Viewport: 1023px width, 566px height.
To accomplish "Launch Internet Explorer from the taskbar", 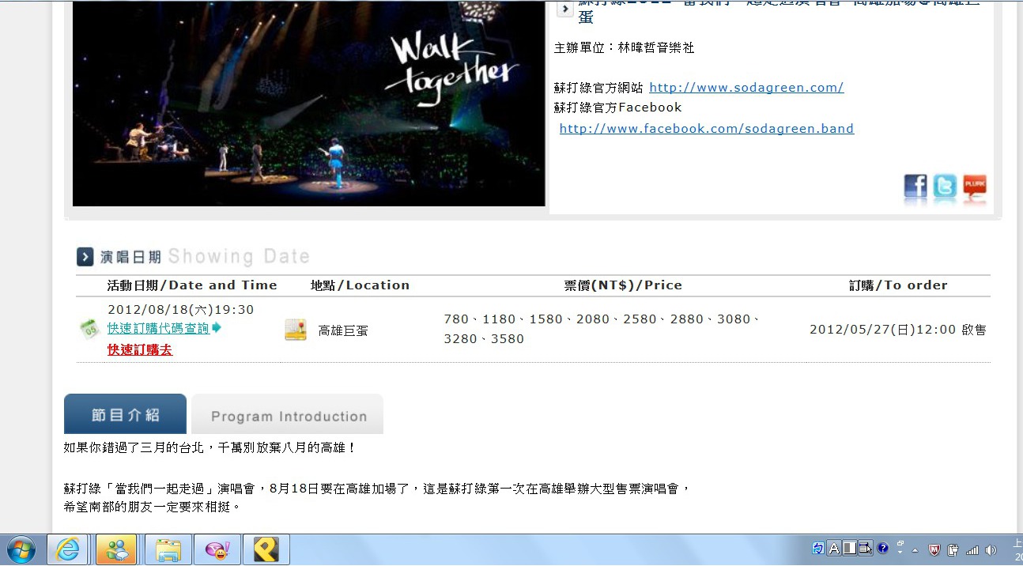I will pos(68,549).
